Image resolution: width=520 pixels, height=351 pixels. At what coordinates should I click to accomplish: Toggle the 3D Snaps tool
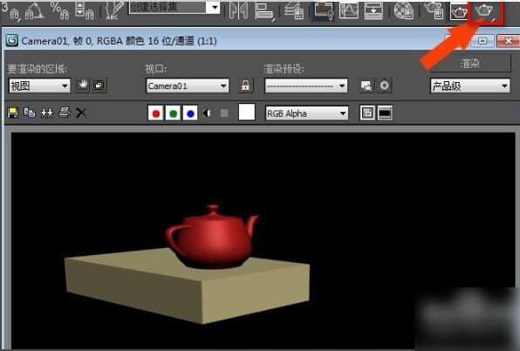10,10
